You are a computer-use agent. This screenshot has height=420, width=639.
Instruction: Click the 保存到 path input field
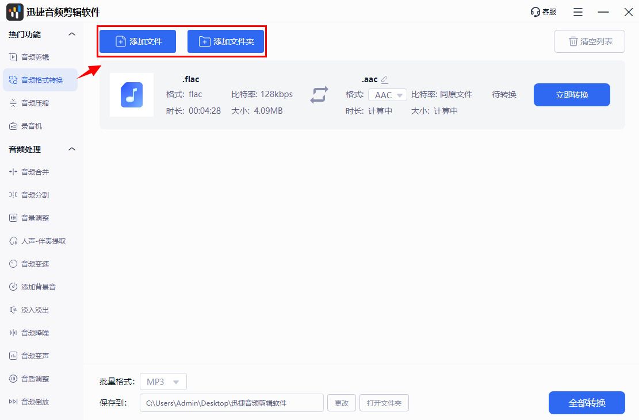231,403
